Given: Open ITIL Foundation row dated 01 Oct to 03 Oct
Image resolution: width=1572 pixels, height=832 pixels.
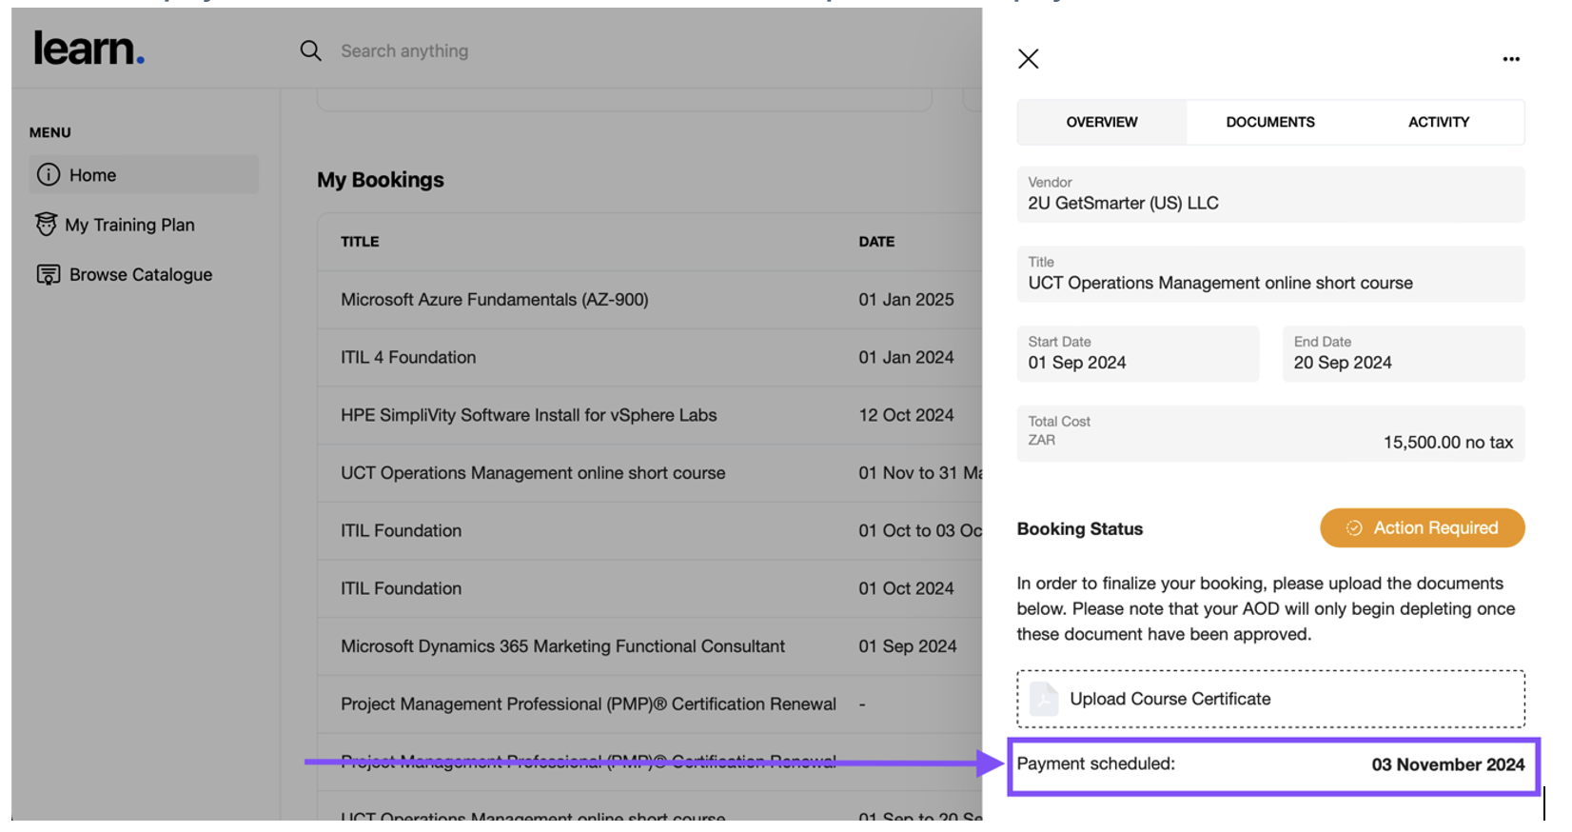Looking at the screenshot, I should click(650, 531).
